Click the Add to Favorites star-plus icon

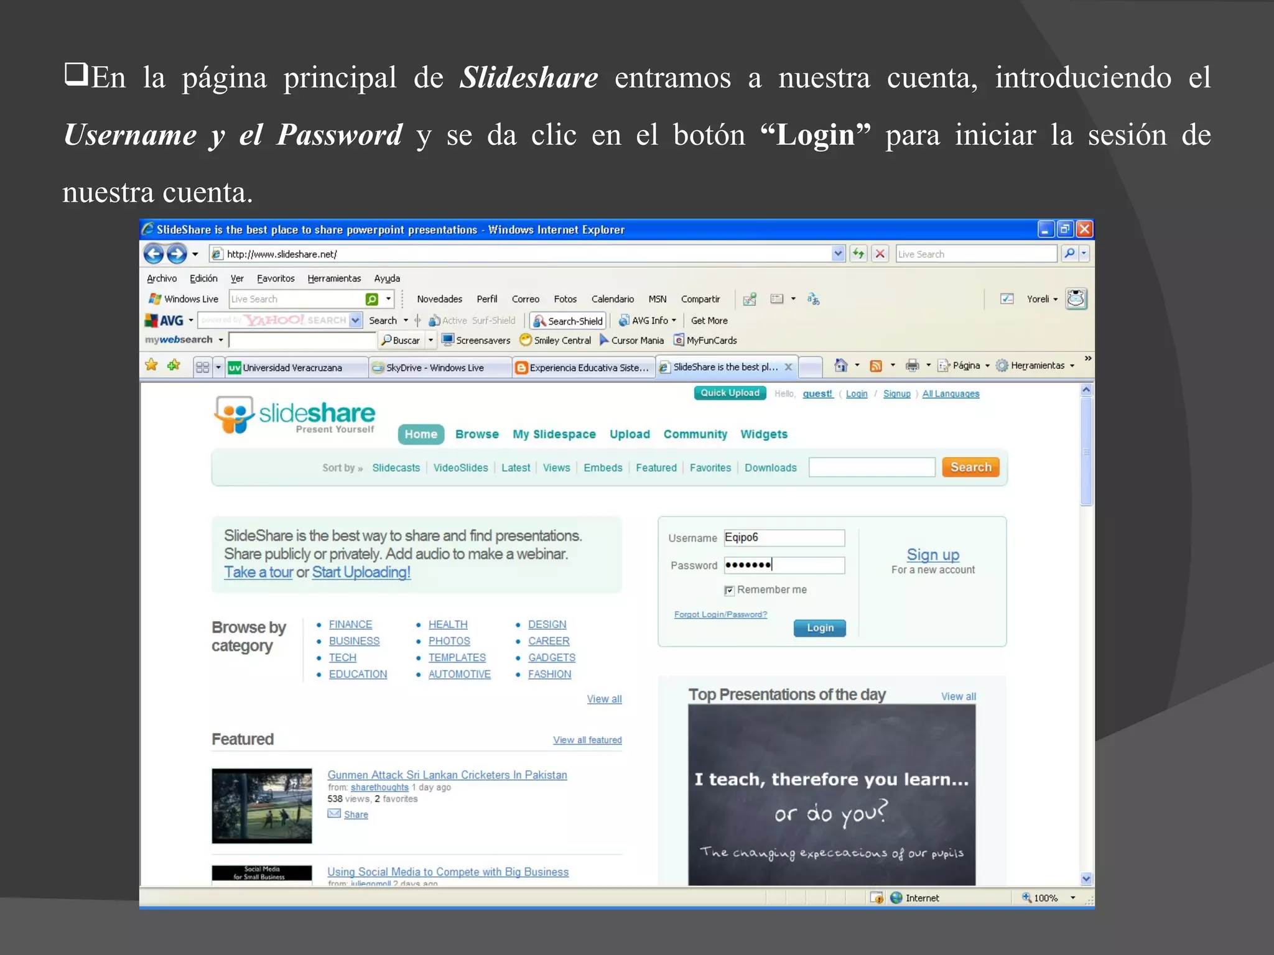[174, 365]
